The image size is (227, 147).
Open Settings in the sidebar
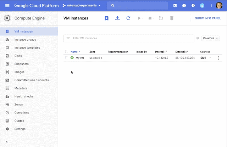[29, 129]
